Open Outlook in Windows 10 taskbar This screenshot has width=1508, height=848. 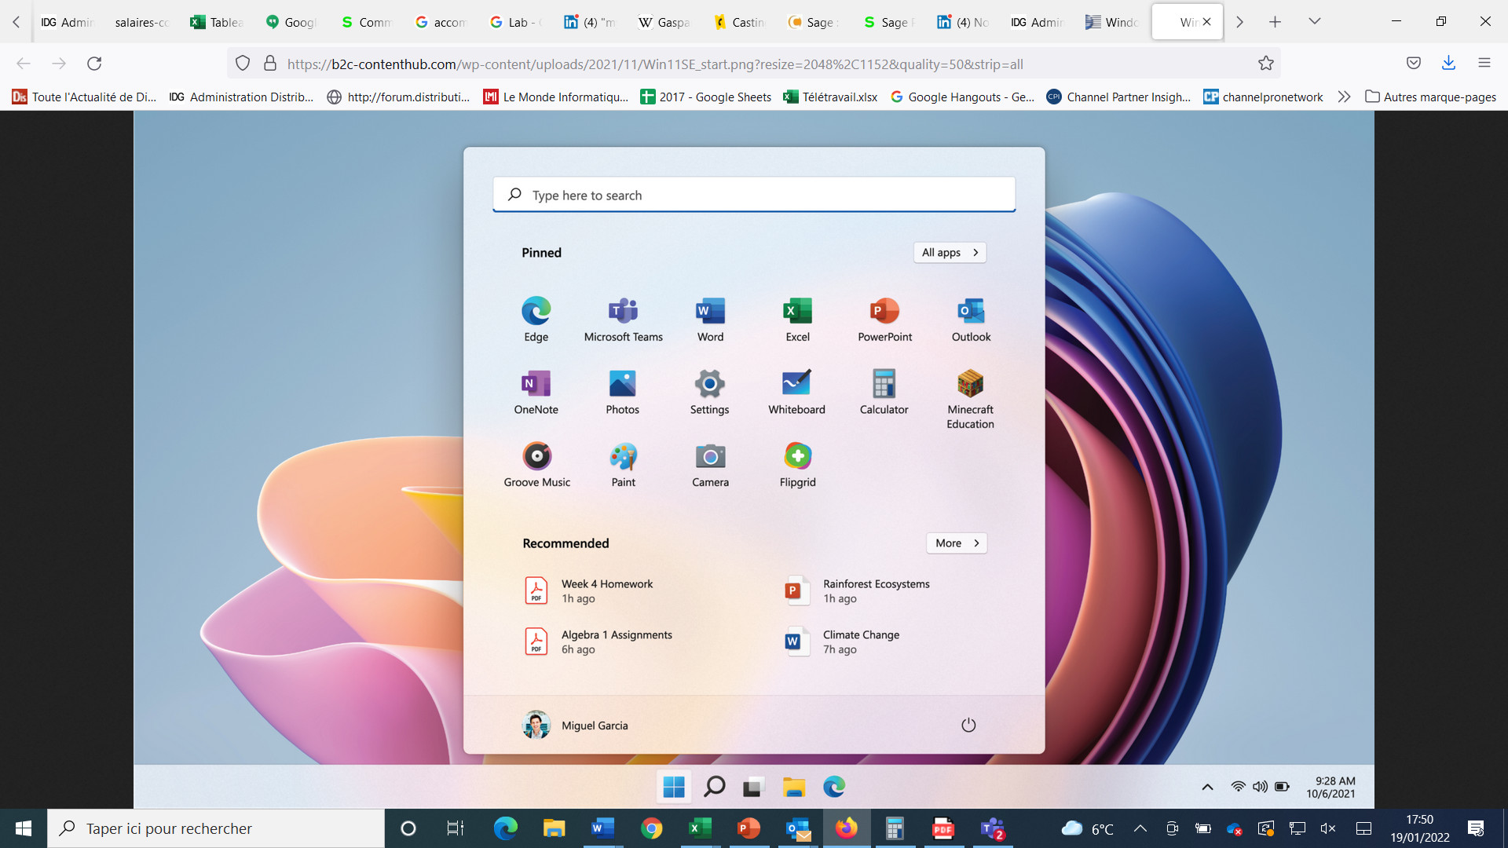[798, 828]
